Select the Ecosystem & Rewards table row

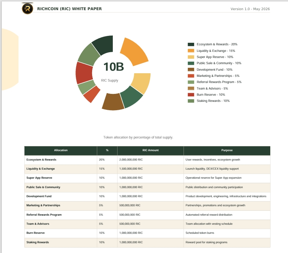(147, 160)
